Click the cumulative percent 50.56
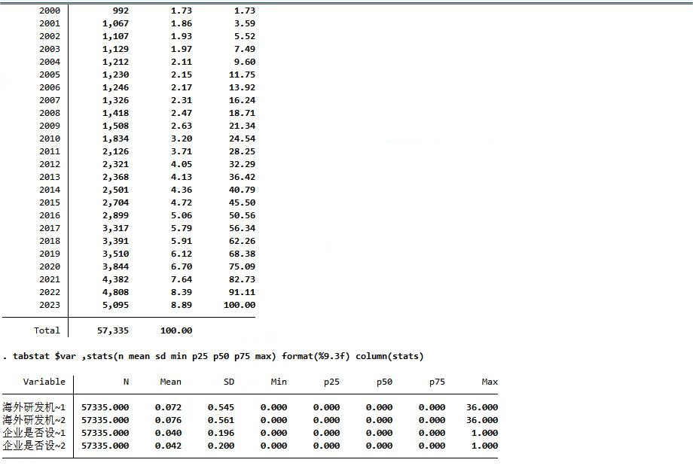The height and width of the screenshot is (475, 693). pyautogui.click(x=242, y=215)
